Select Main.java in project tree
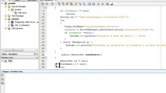 [22, 13]
